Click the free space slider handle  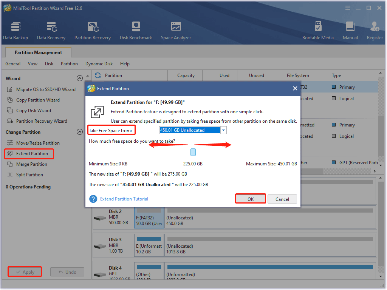click(x=193, y=152)
